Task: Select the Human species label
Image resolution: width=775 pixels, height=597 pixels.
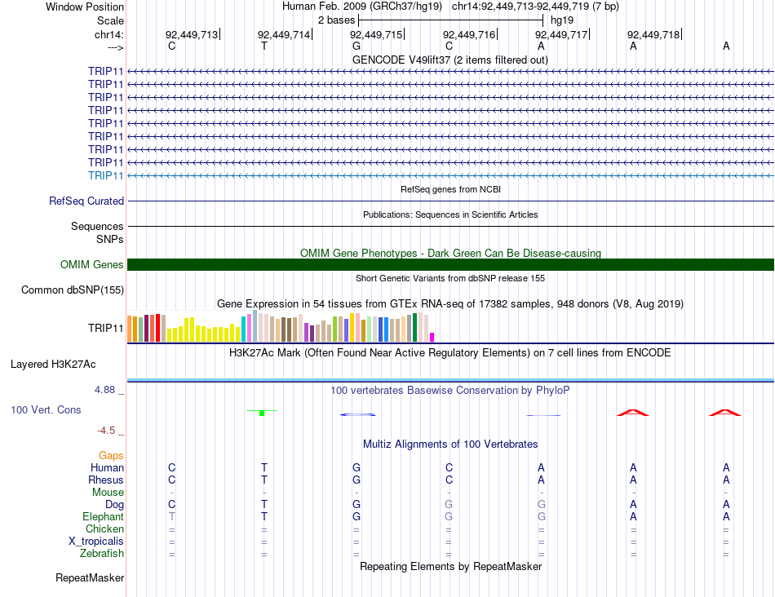Action: tap(107, 467)
